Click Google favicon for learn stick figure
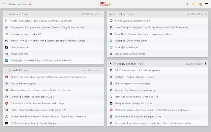Viewport: 211px width, 132px height. coord(111,97)
